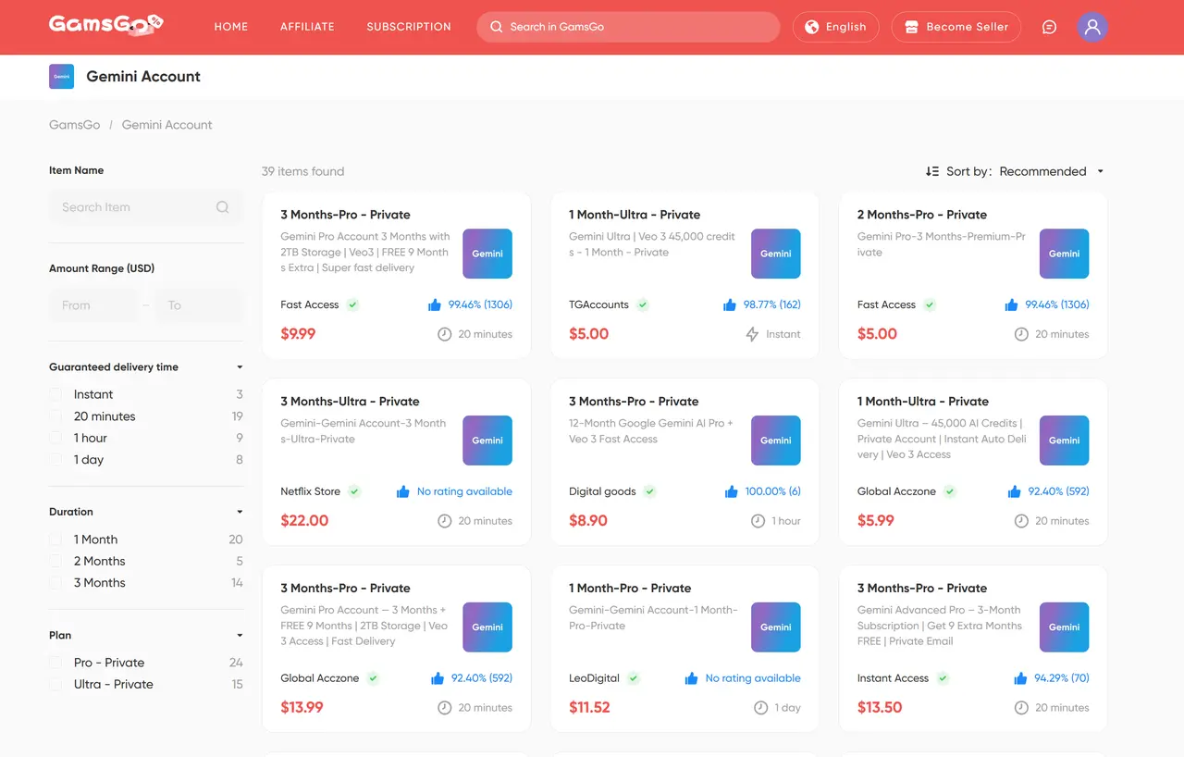
Task: Click the Gemini Account logo beside page title
Action: 61,77
